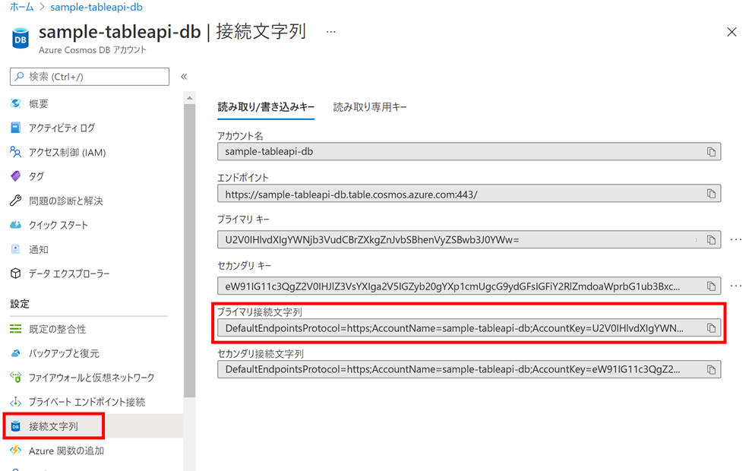This screenshot has height=471, width=749.
Task: Open more options next to primary key
Action: [735, 240]
